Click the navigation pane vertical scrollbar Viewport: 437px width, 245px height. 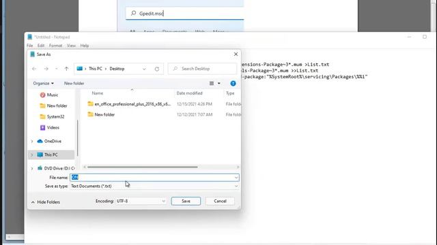click(x=77, y=137)
